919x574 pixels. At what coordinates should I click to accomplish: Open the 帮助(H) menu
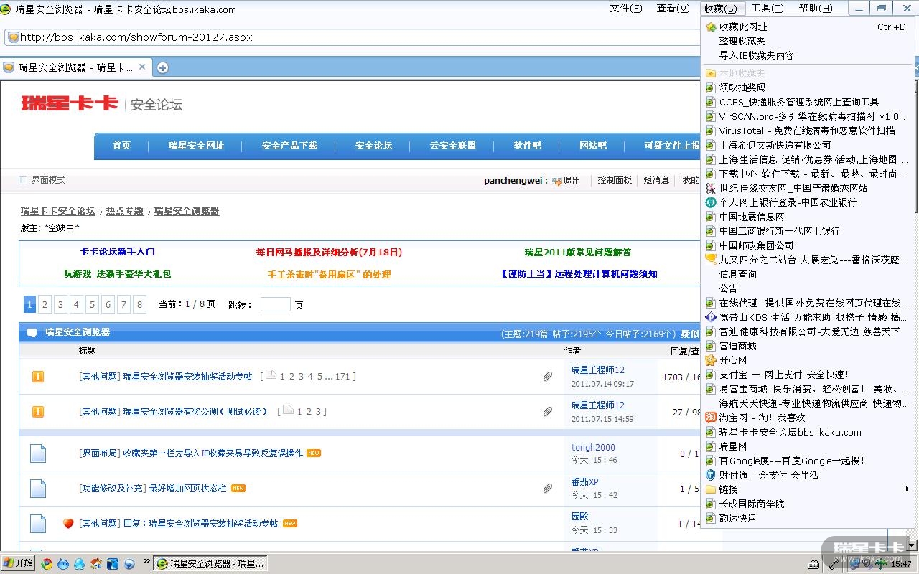816,9
